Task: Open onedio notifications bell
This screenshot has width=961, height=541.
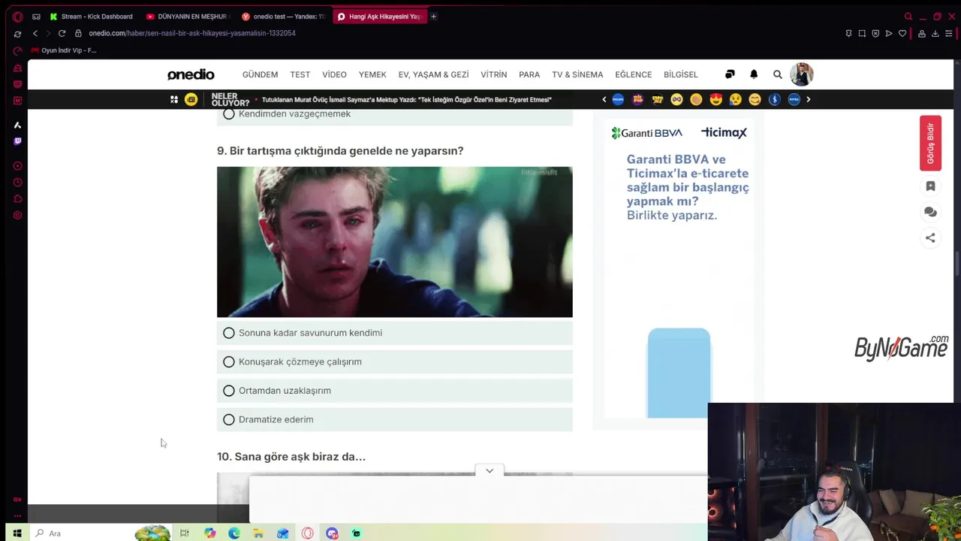Action: tap(754, 74)
